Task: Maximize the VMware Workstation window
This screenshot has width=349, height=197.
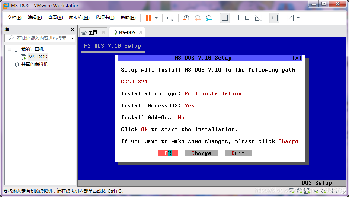Action: tap(324, 4)
